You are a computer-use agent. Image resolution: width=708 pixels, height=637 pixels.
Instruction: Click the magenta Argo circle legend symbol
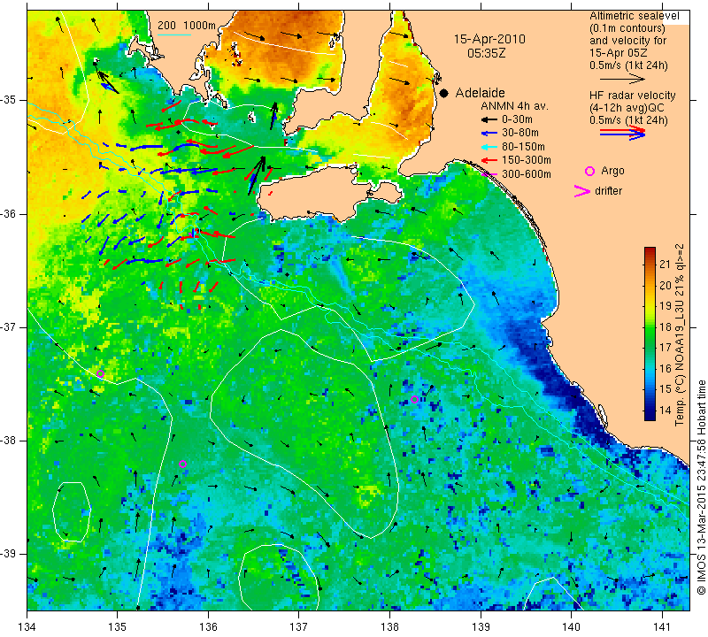[x=589, y=171]
